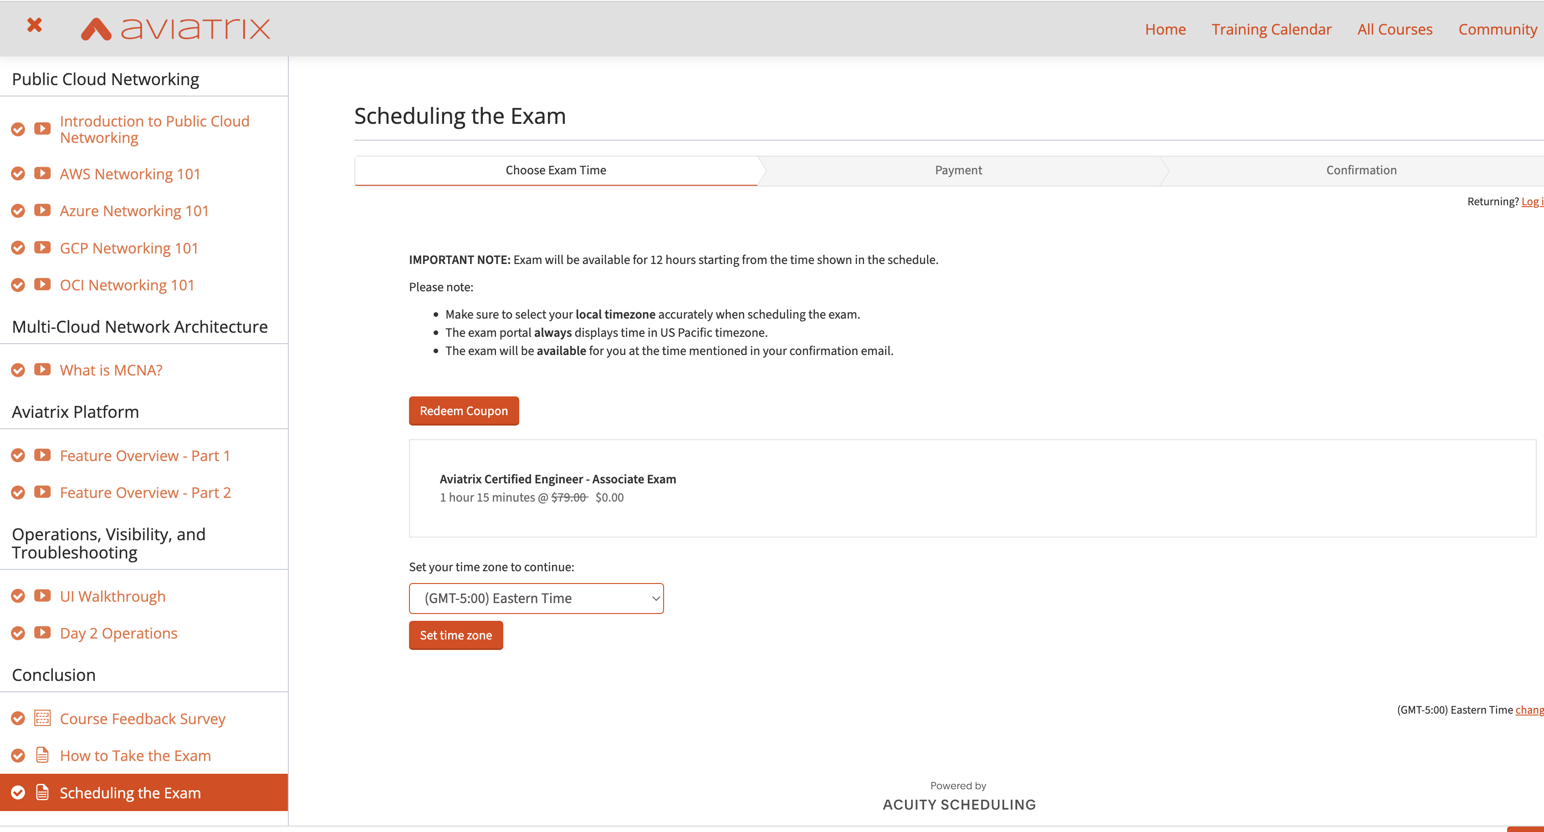Click the struck-through $79.00 price
Viewport: 1544px width, 832px height.
(x=569, y=498)
